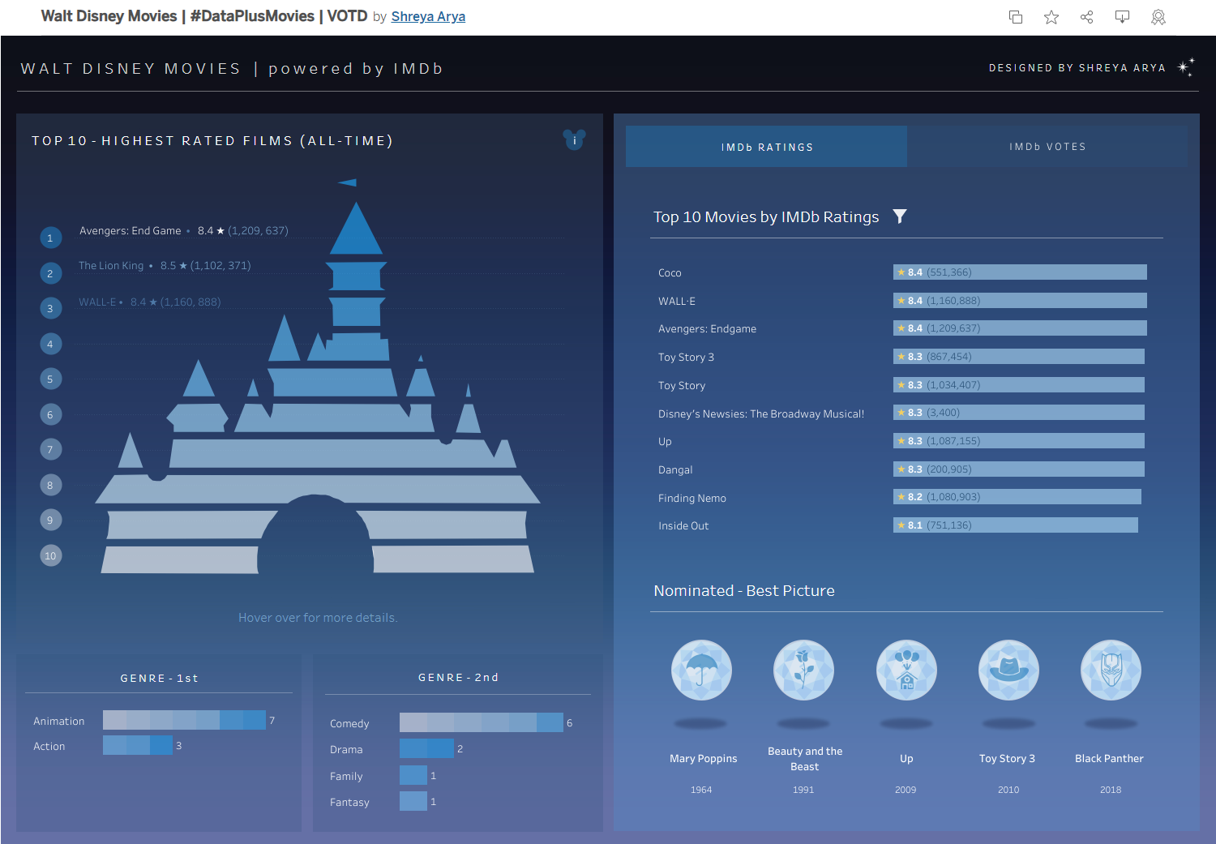
Task: Click the Family genre bar
Action: tap(413, 775)
